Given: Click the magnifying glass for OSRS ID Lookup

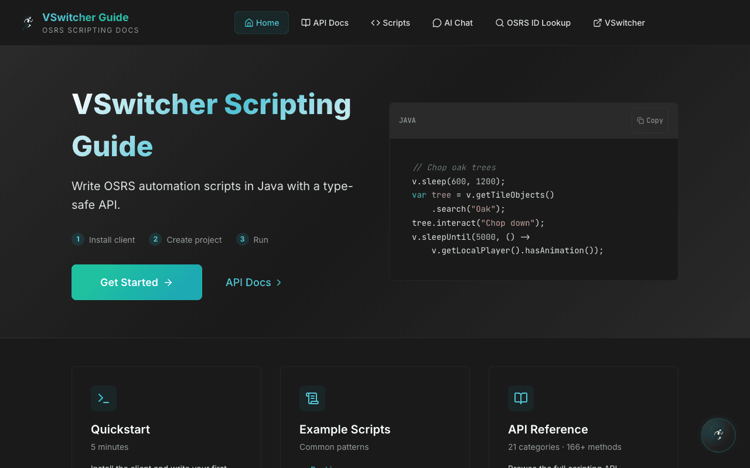Looking at the screenshot, I should click(499, 23).
